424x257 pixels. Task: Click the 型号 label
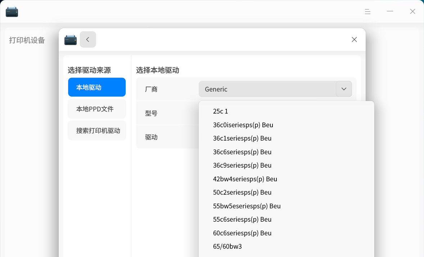[x=151, y=113]
